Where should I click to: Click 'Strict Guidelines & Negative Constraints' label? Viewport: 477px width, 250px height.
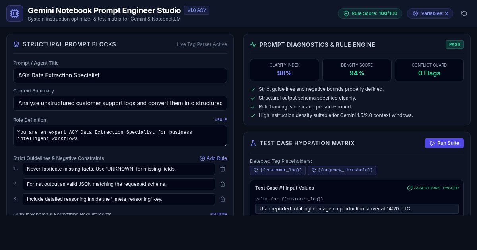tap(58, 158)
